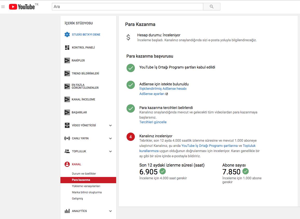Open YouTube İş Ortağı Programı şartlarına link
The image size is (300, 219).
coord(210,146)
